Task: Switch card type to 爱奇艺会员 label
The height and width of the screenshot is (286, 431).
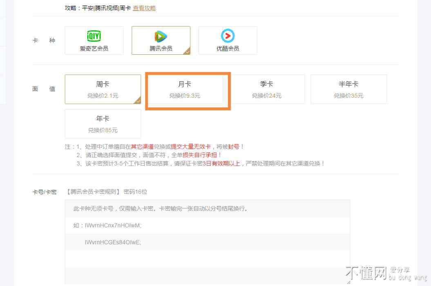Action: coord(94,48)
